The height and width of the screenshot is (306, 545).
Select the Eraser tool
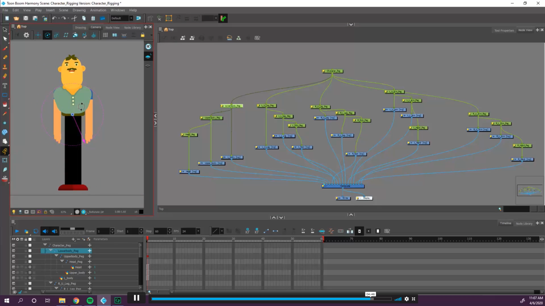5,76
